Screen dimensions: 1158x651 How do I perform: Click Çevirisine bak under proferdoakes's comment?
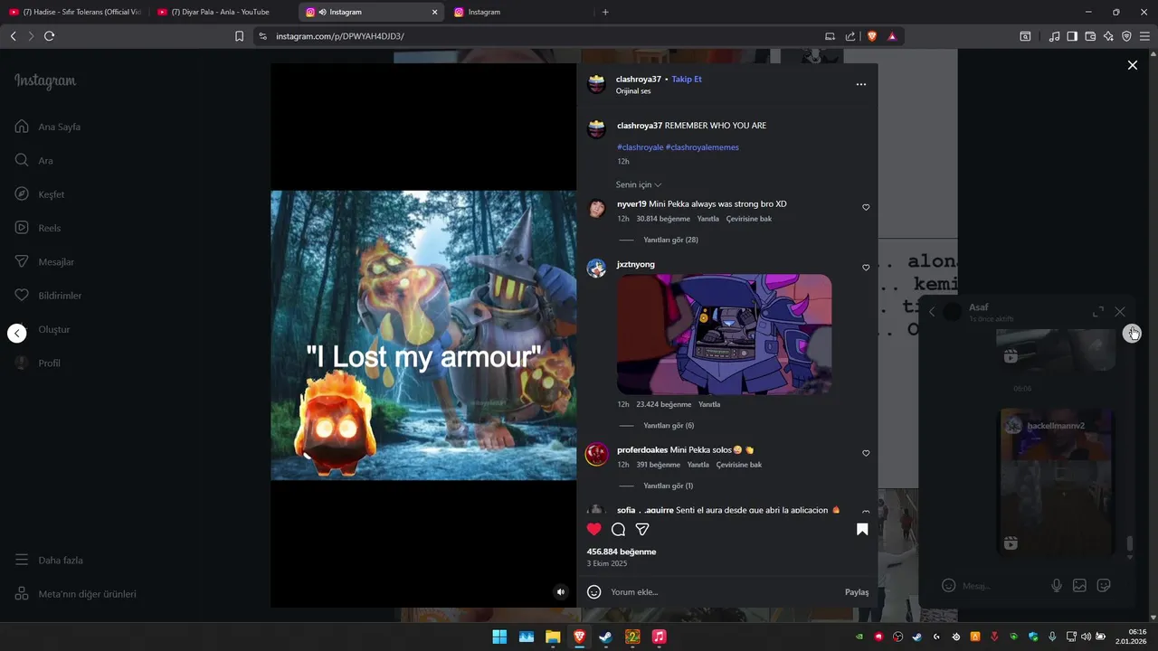pyautogui.click(x=739, y=465)
